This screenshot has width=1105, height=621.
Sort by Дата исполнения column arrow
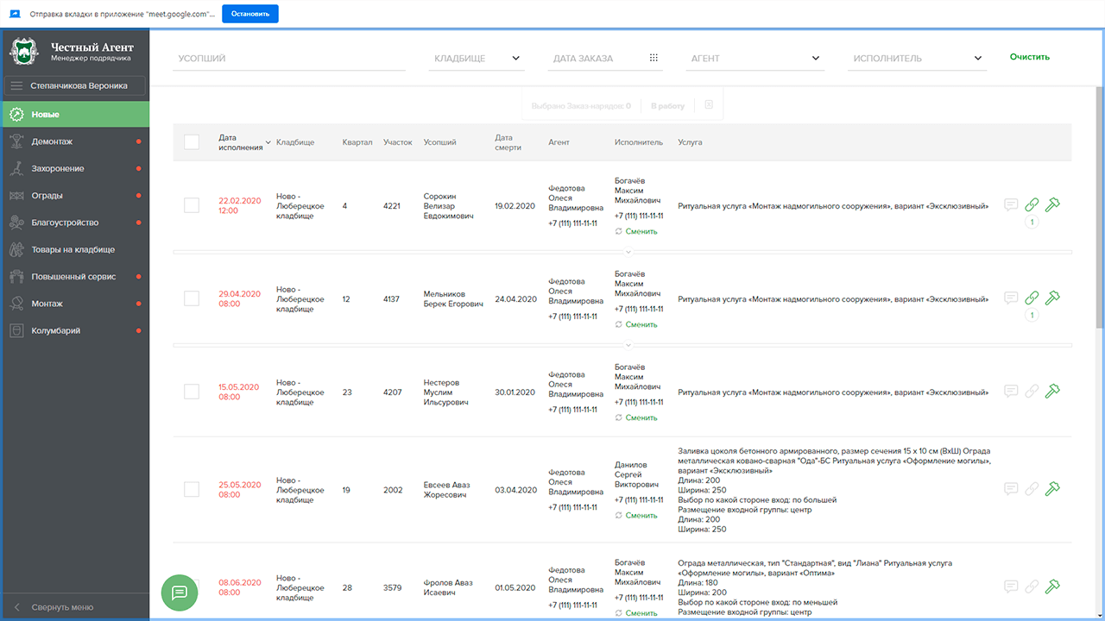[x=268, y=142]
